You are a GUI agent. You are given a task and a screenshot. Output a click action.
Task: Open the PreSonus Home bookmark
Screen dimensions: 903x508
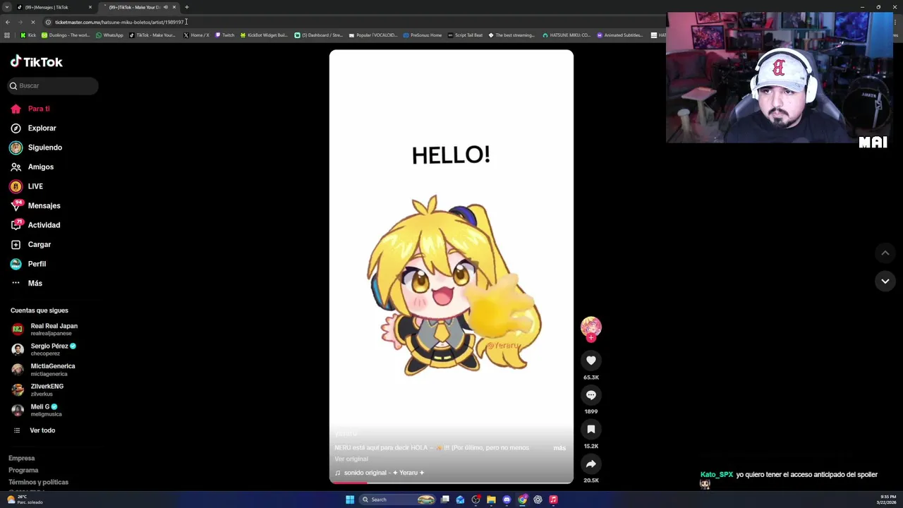point(422,35)
